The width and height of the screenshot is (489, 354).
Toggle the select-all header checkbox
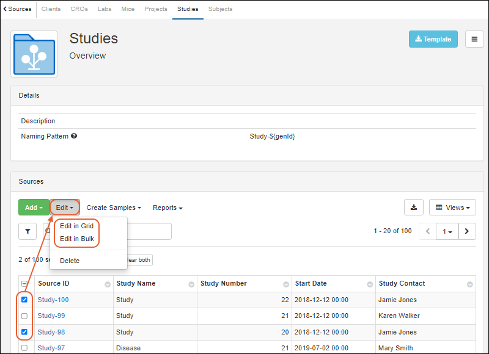(24, 284)
